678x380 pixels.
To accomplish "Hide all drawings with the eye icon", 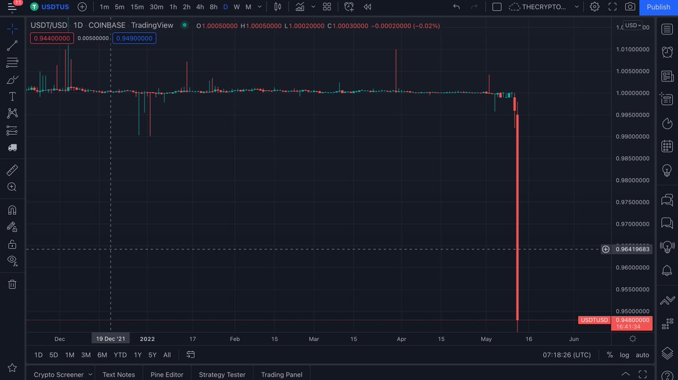I will [x=12, y=260].
